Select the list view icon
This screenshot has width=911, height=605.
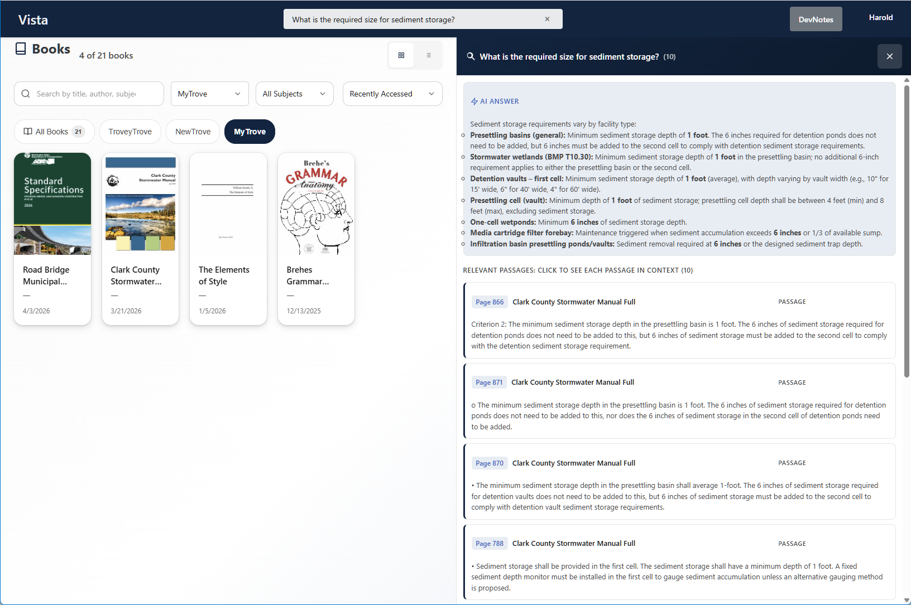[x=428, y=55]
